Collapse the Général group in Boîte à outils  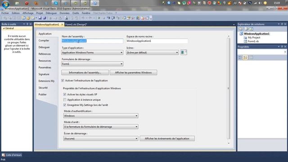tap(4, 28)
